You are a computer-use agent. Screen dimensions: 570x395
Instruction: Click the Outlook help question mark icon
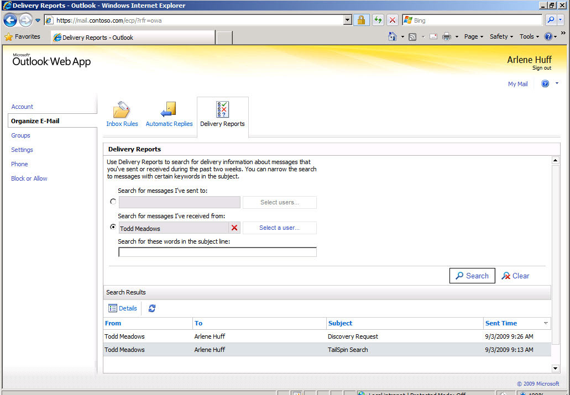[545, 83]
